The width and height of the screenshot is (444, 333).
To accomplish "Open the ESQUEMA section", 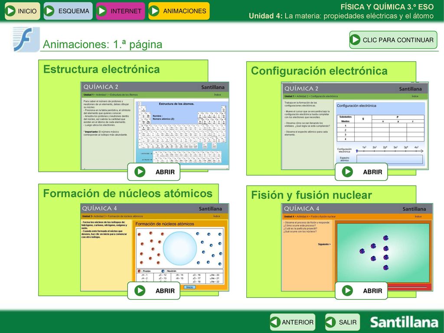I will [x=68, y=11].
